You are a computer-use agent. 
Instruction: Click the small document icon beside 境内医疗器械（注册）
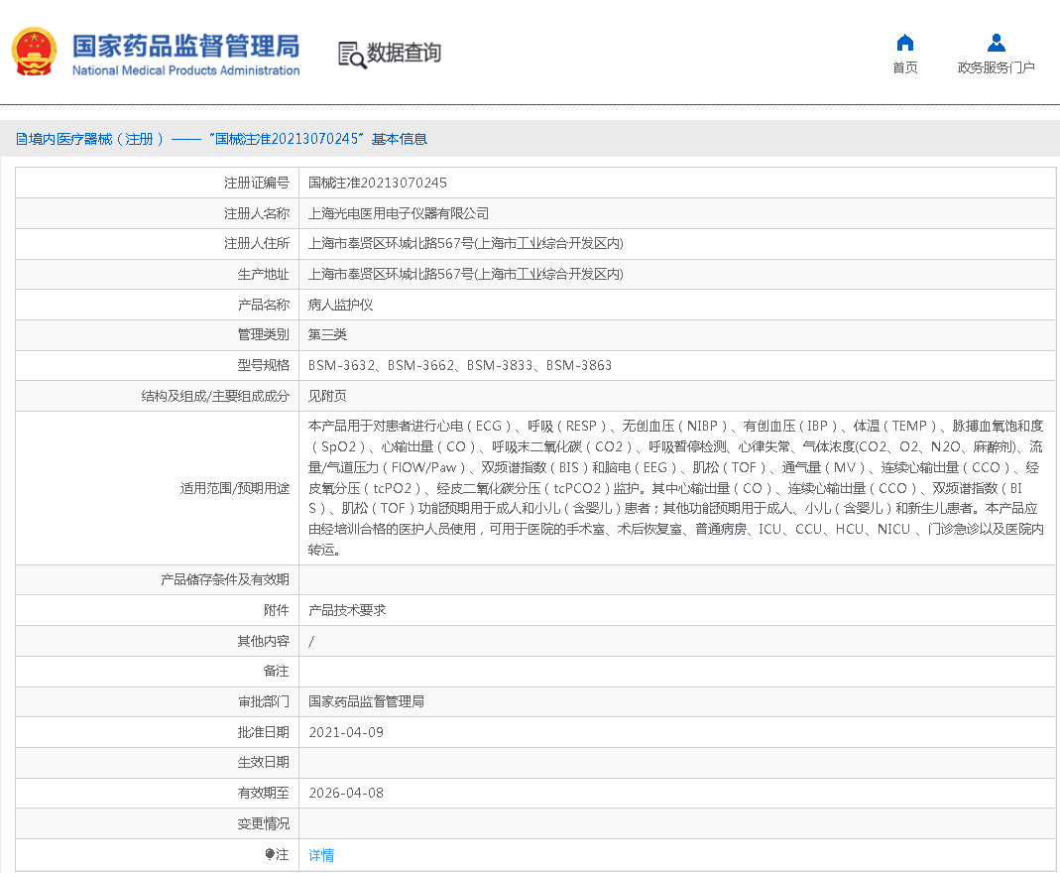pos(19,139)
